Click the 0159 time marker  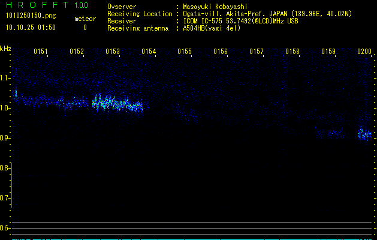pyautogui.click(x=328, y=52)
